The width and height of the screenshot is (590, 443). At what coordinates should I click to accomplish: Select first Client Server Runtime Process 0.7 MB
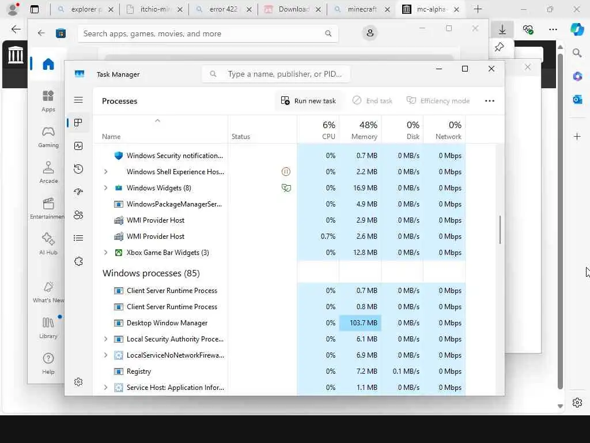(279, 291)
